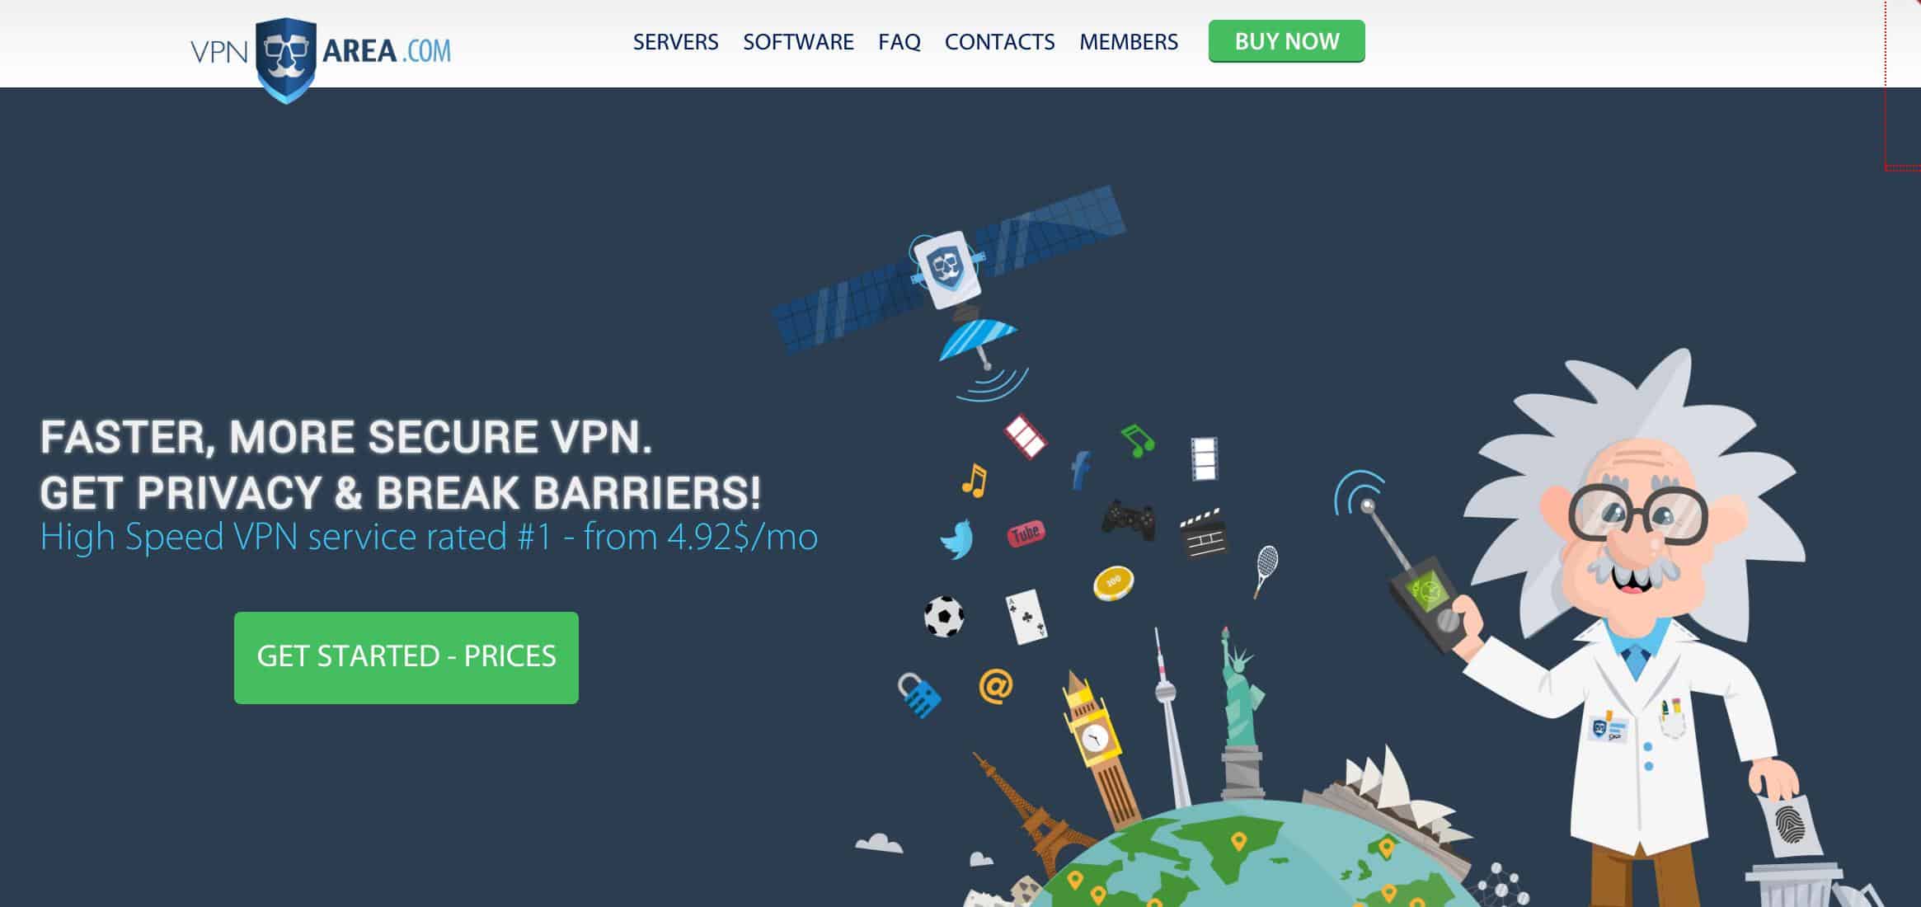Open the Software menu item
Viewport: 1921px width, 907px height.
coord(798,42)
